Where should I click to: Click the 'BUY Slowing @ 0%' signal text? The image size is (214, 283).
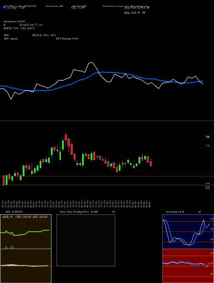pos(67,39)
